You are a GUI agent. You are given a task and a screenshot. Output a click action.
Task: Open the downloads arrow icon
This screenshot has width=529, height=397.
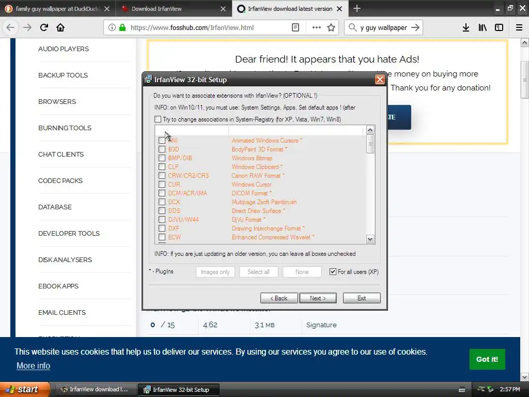click(466, 27)
